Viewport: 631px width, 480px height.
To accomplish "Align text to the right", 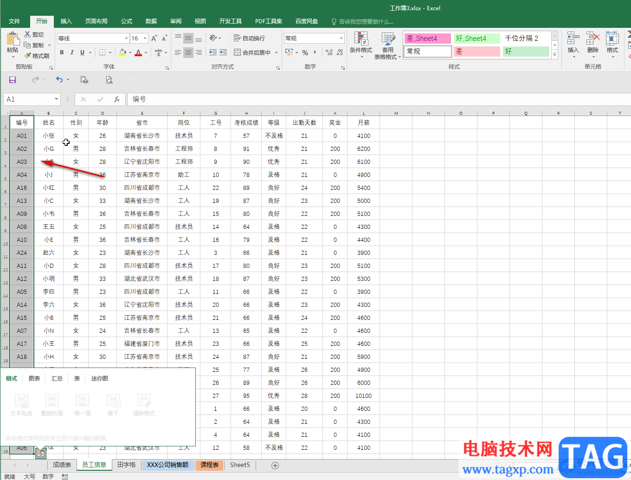I will coord(199,52).
